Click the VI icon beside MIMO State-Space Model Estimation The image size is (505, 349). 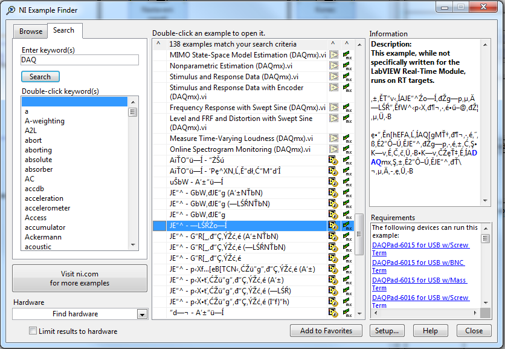coord(333,55)
